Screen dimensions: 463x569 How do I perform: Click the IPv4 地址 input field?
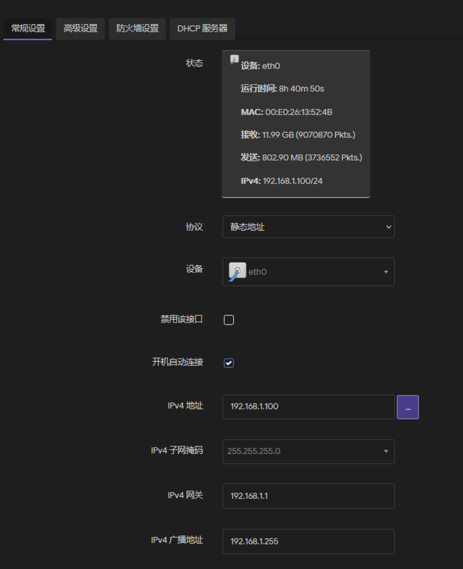tap(309, 407)
